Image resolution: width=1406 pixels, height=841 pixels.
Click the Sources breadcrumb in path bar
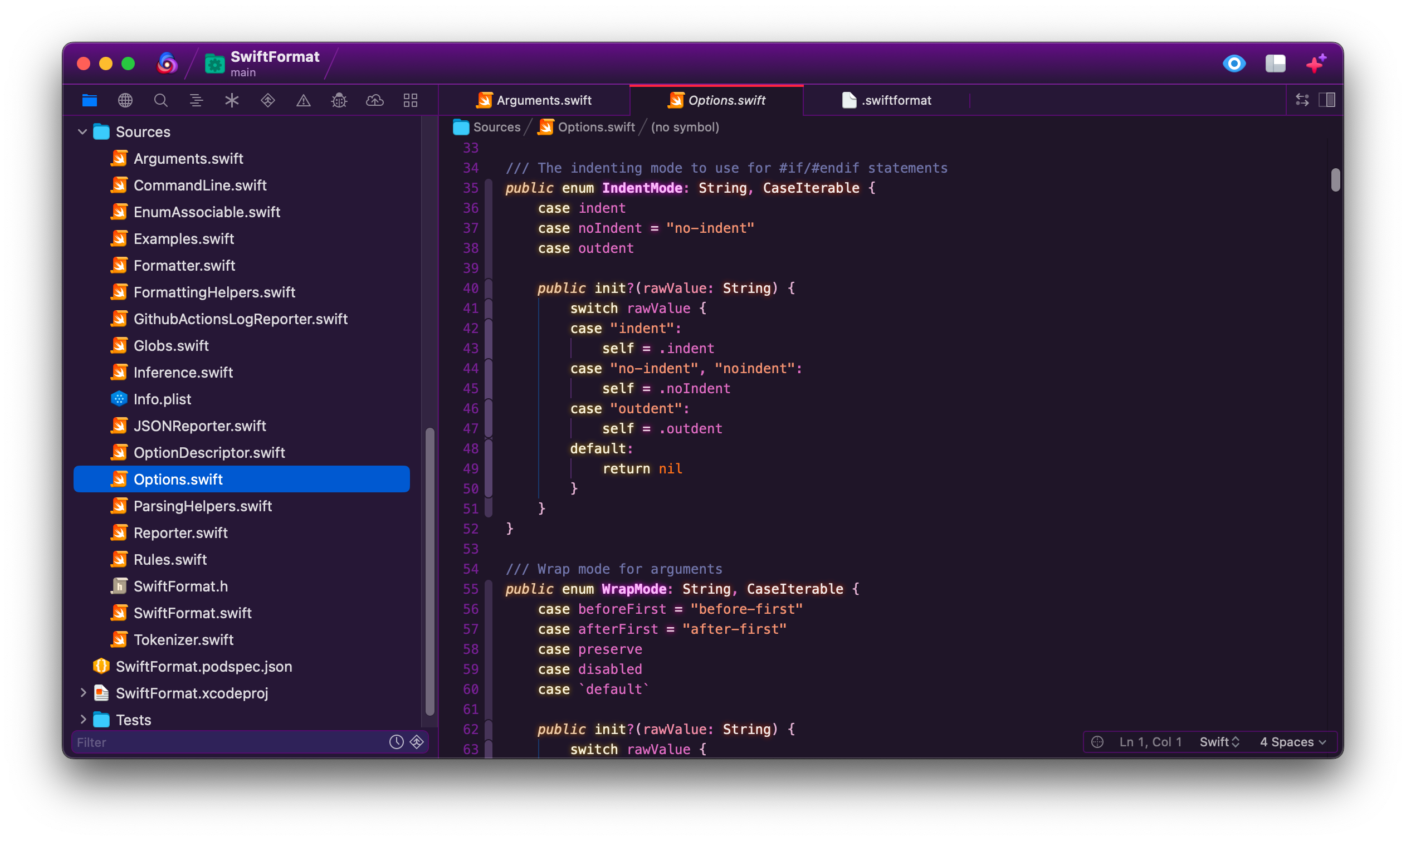496,127
